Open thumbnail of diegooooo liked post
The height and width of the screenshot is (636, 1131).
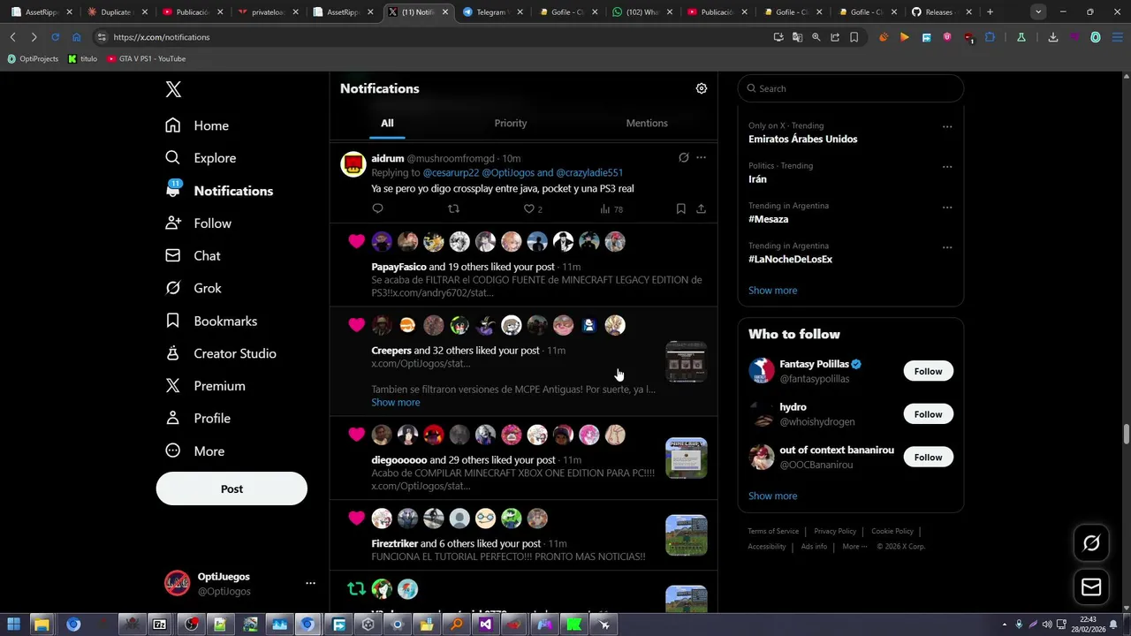tap(687, 458)
